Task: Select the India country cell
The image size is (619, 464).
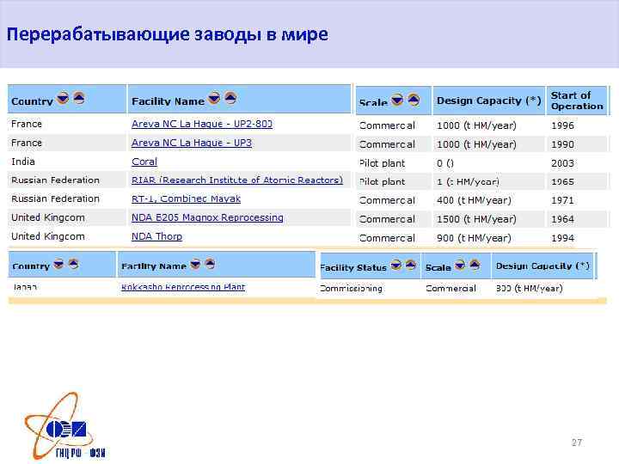Action: [23, 162]
